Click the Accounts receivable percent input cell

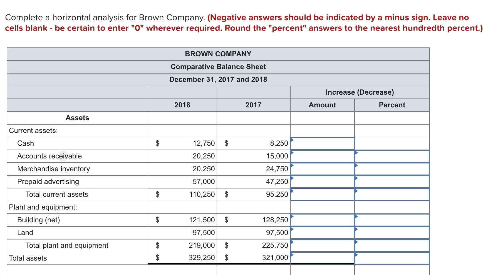click(392, 156)
